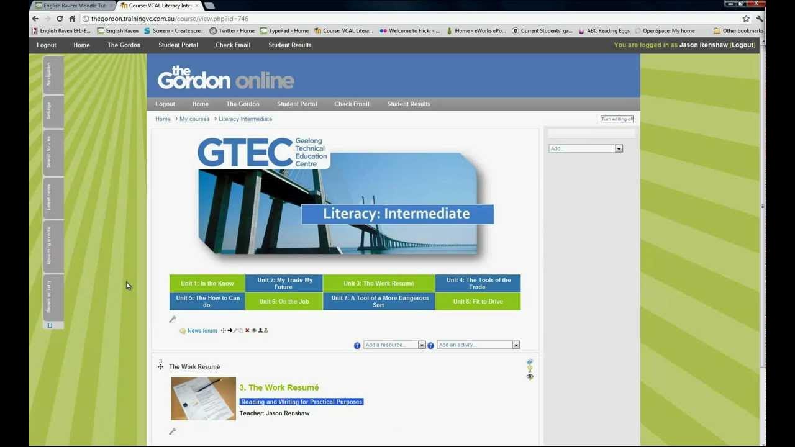Open the Add block dropdown
795x447 pixels.
(x=586, y=148)
